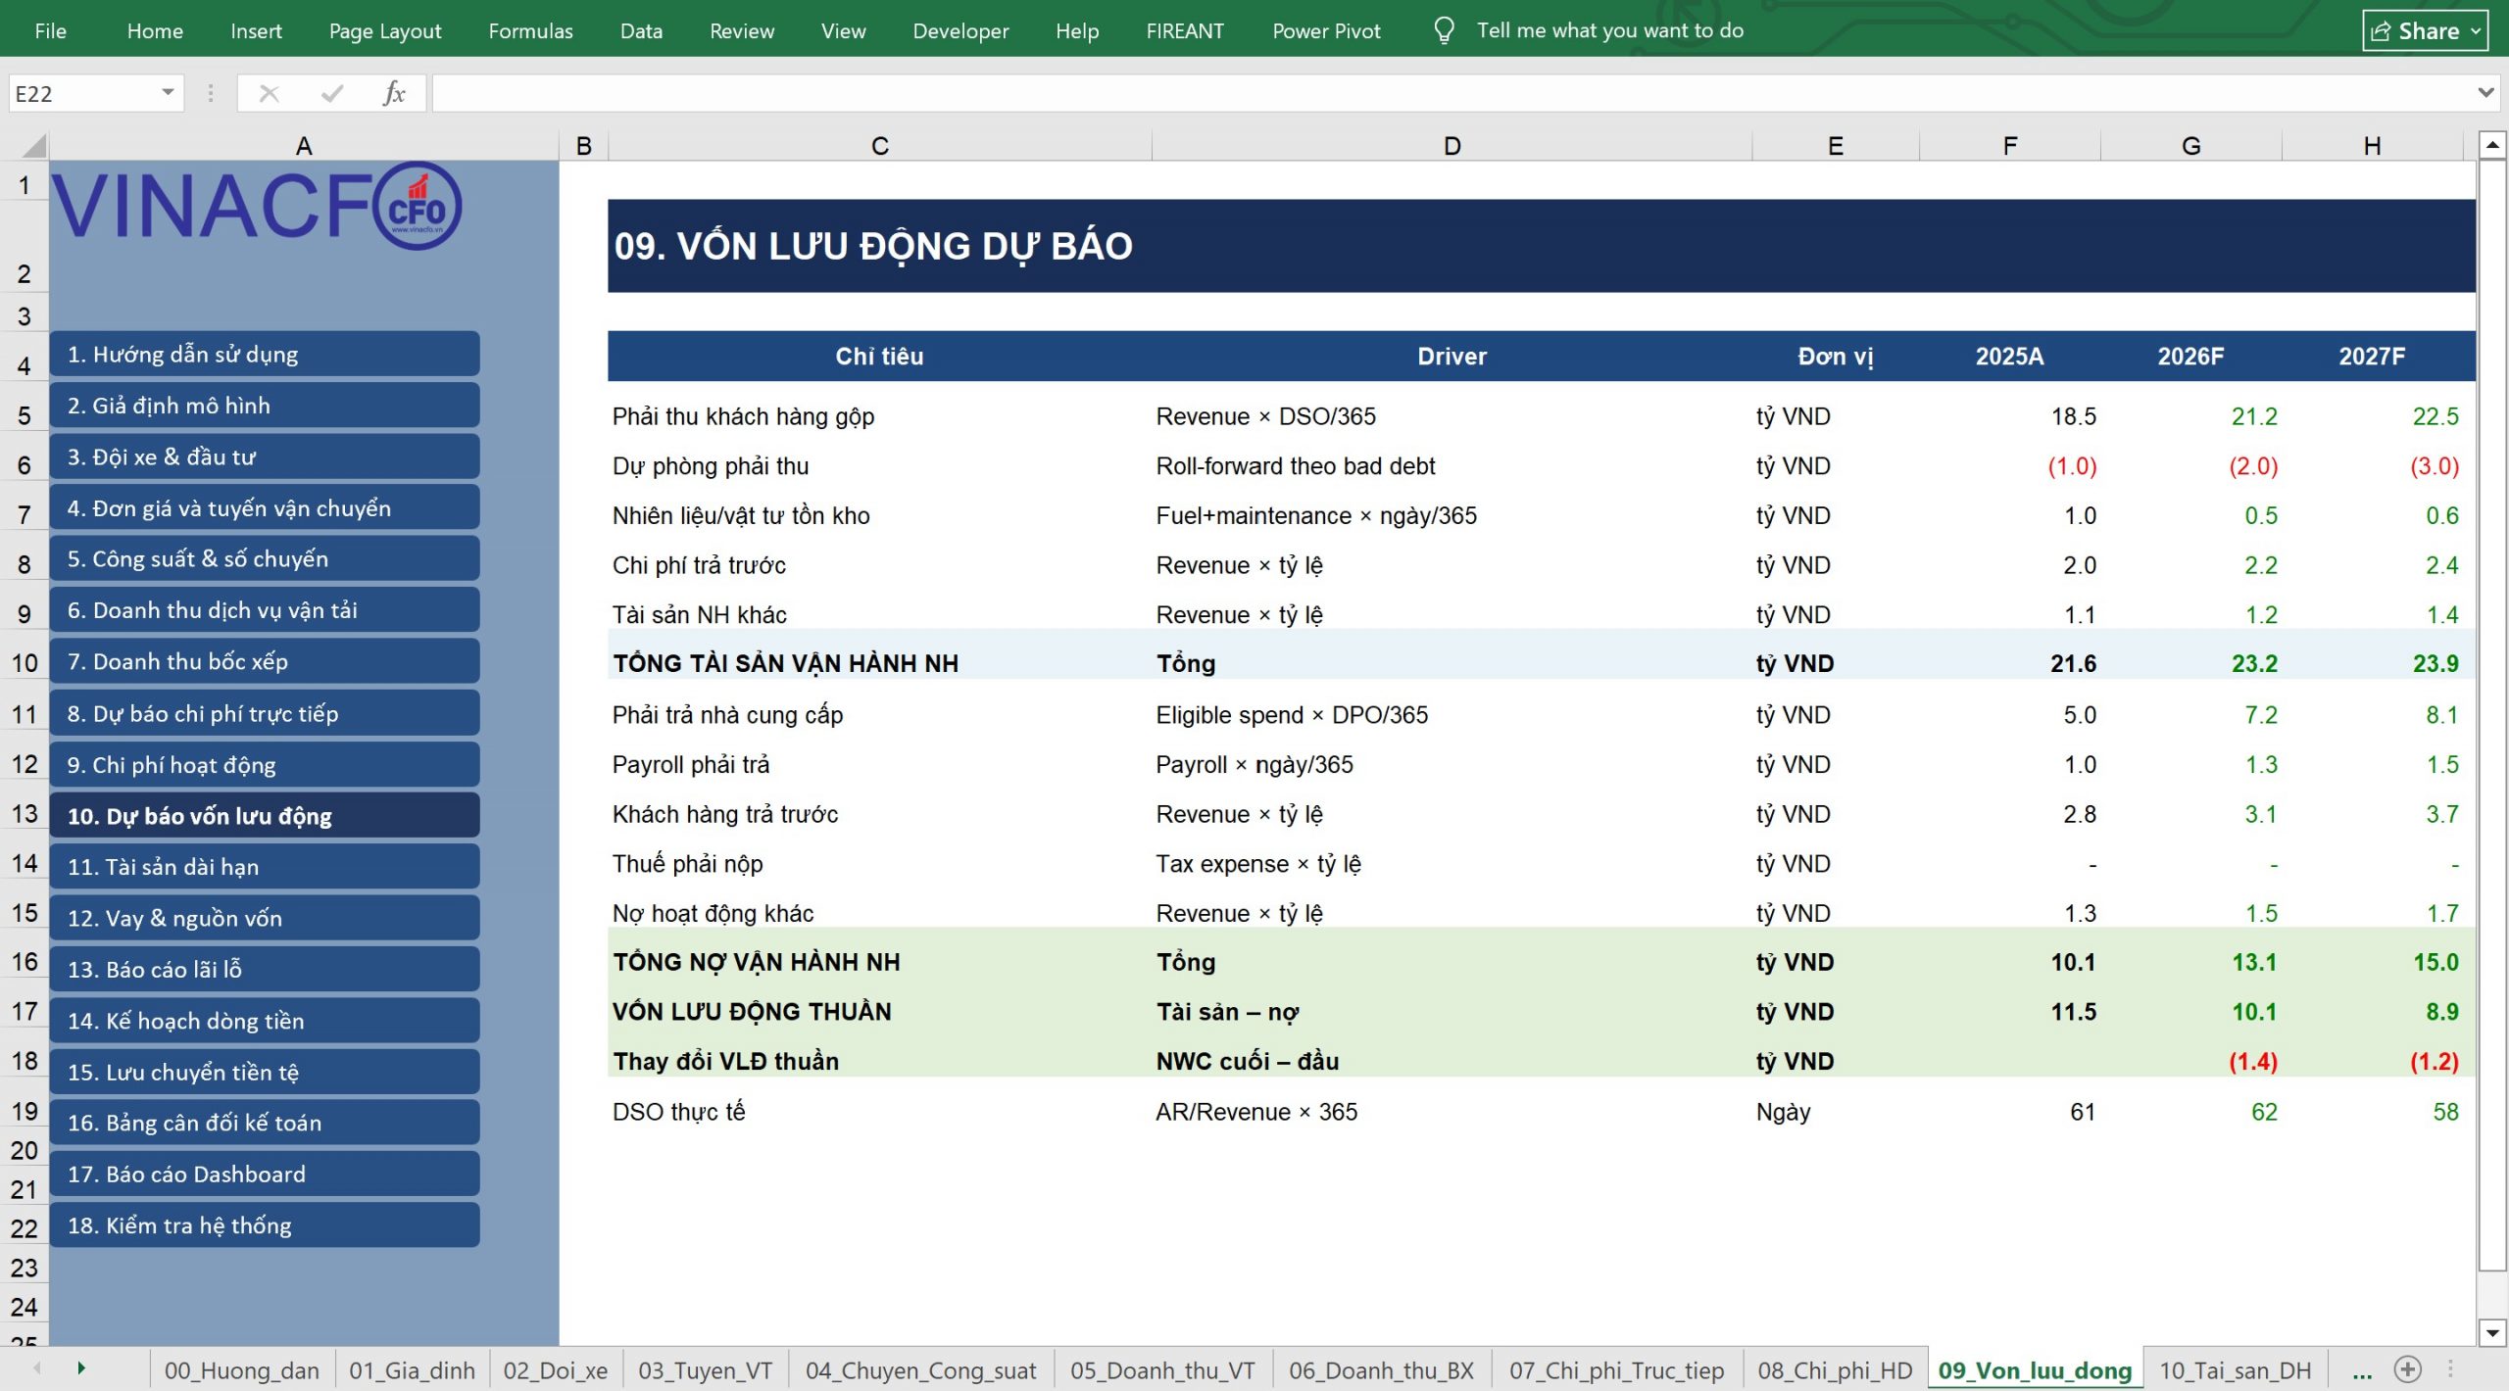The width and height of the screenshot is (2509, 1391).
Task: Open the Help tab
Action: pyautogui.click(x=1077, y=30)
